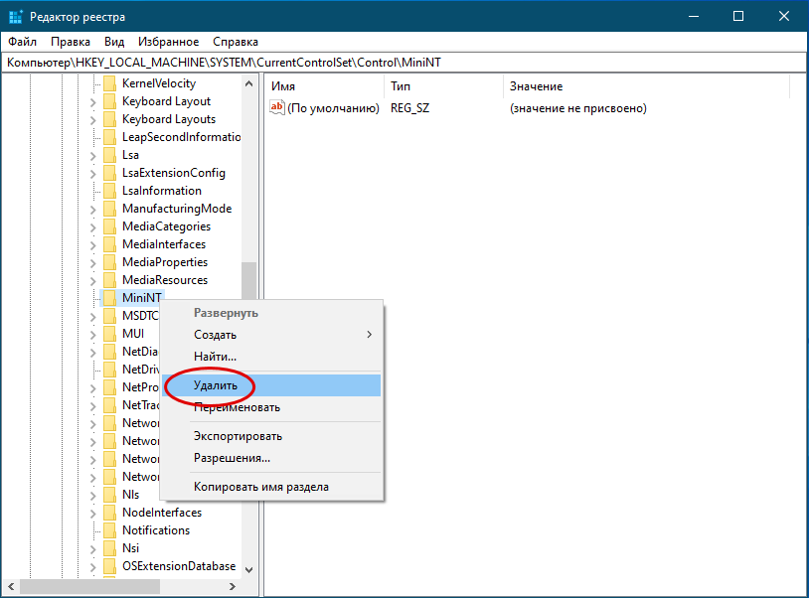Open the Файл menu

click(x=22, y=42)
